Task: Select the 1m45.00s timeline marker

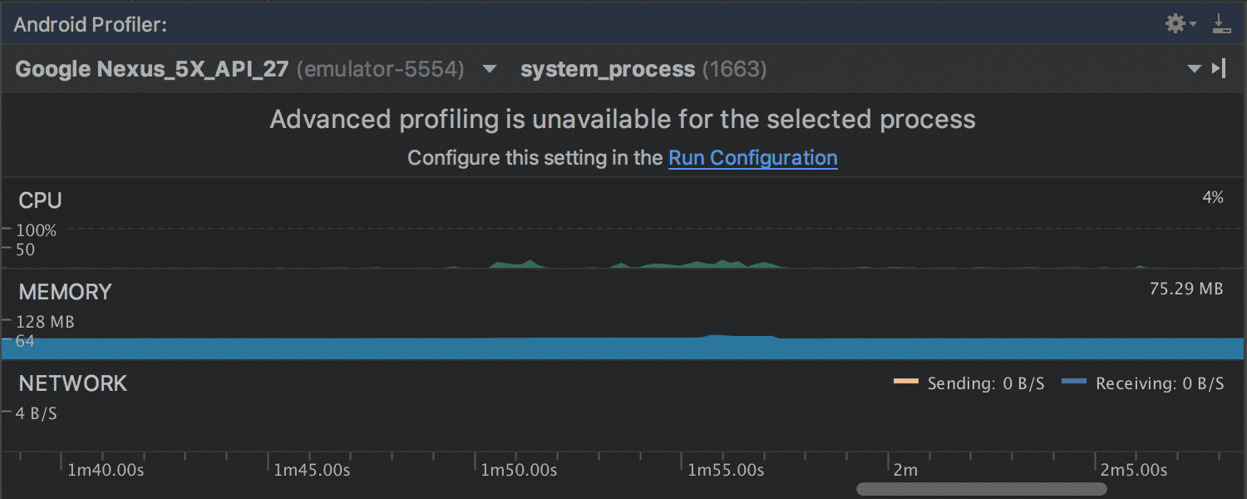Action: click(x=312, y=471)
